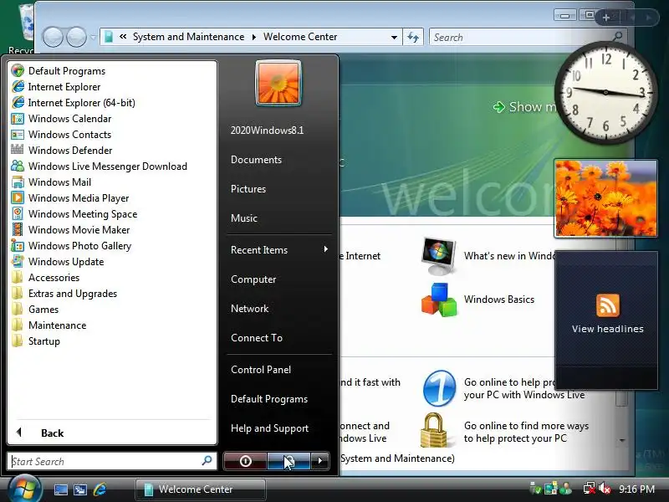Click the Welcome Center Search box

coord(528,37)
